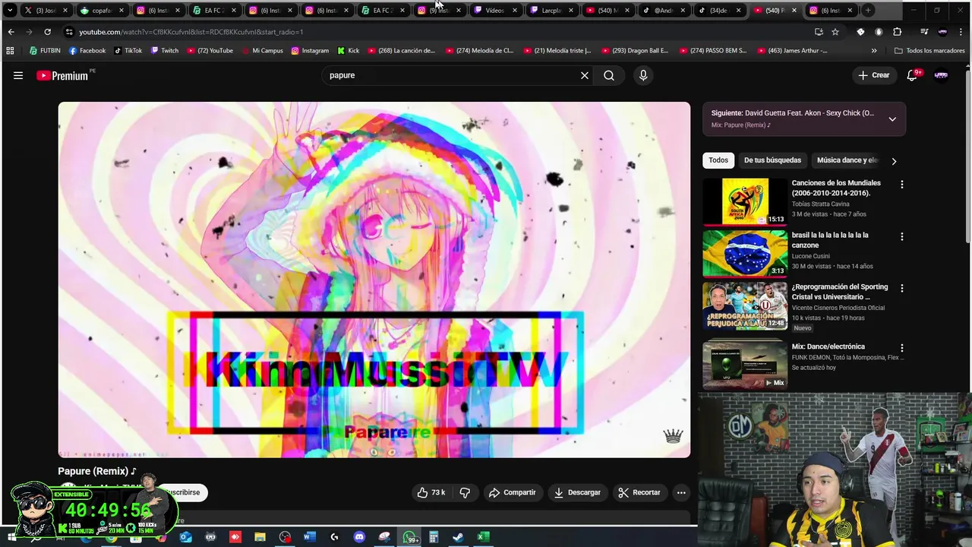Click the Crear button
972x547 pixels.
(x=873, y=75)
